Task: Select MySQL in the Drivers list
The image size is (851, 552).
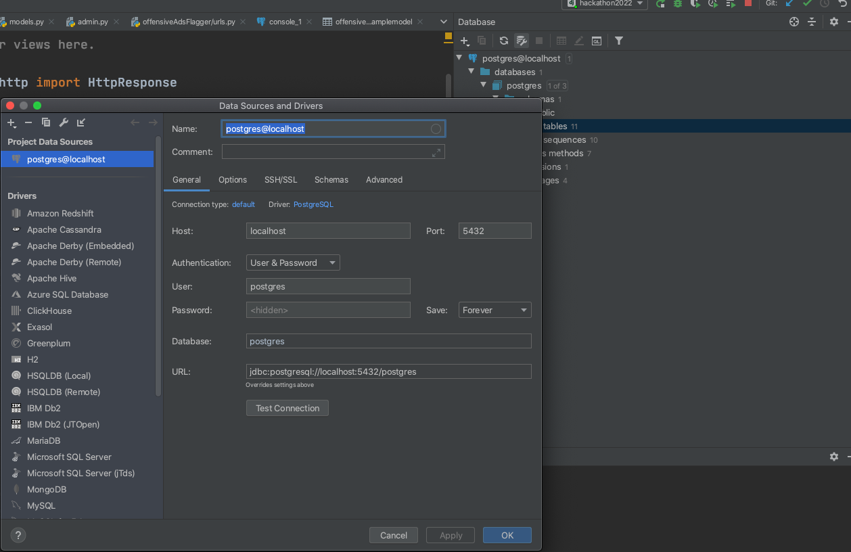Action: coord(41,505)
